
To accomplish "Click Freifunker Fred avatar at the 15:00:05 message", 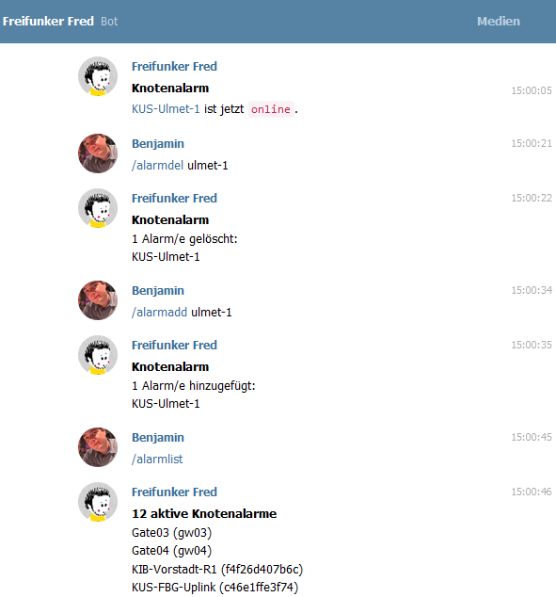I will 98,76.
